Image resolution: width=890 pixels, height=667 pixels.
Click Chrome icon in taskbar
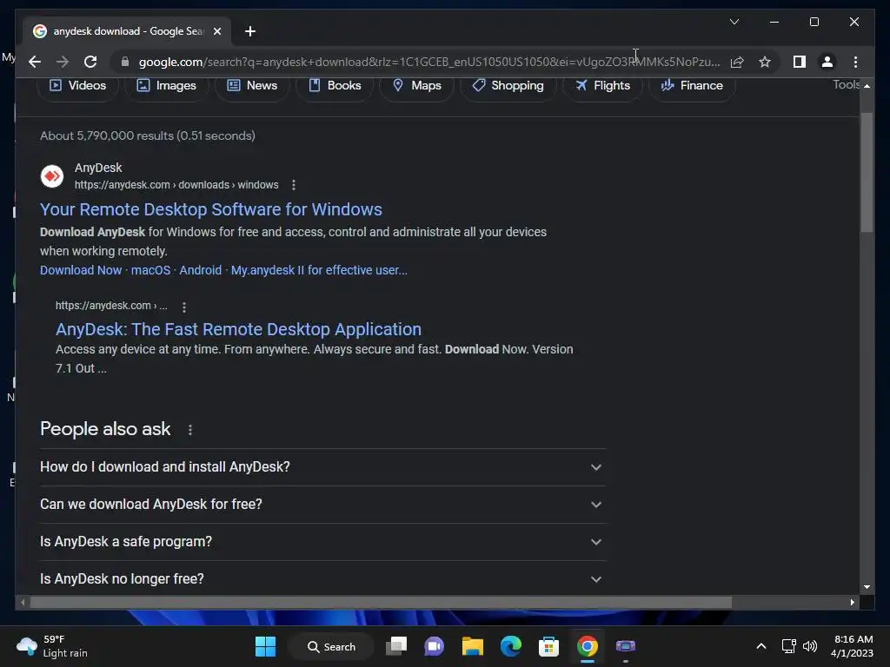587,646
